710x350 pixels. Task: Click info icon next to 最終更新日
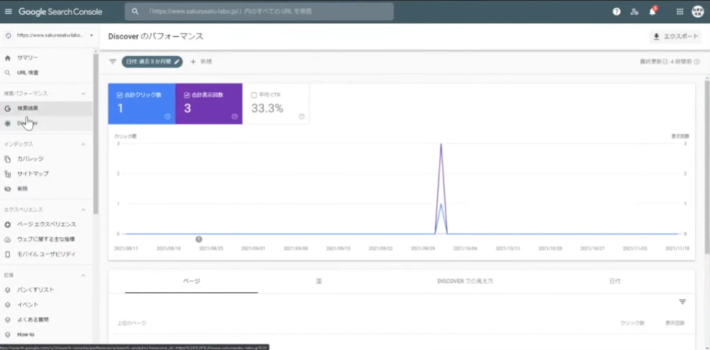point(696,62)
